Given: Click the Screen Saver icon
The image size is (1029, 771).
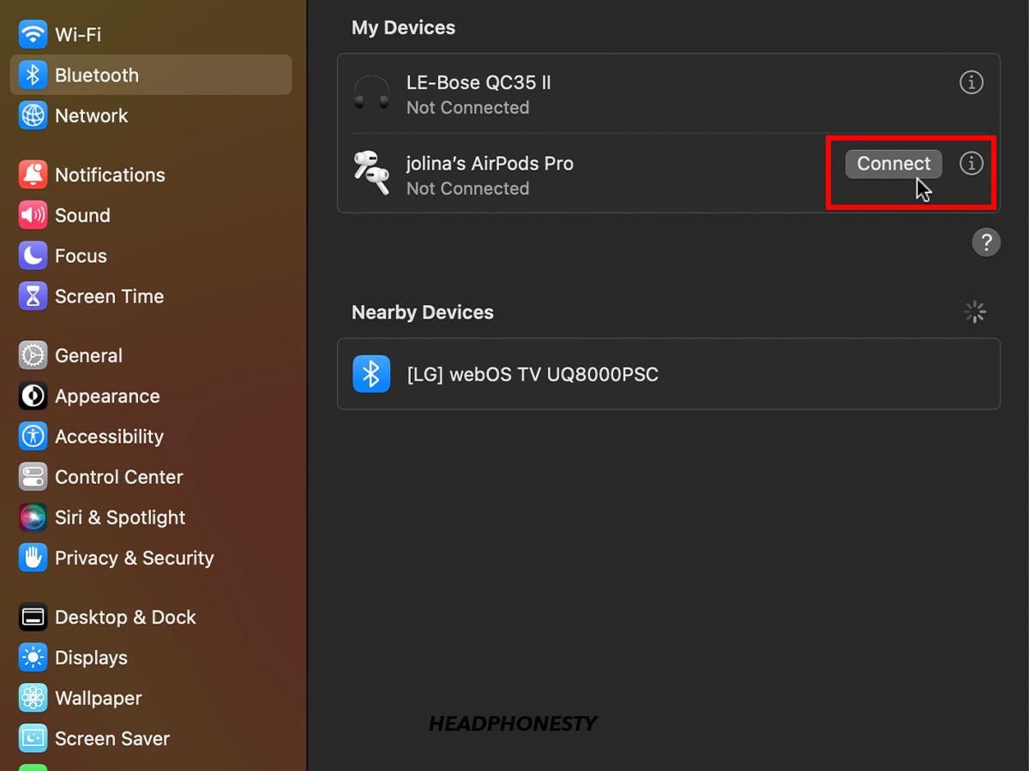Looking at the screenshot, I should (x=33, y=738).
